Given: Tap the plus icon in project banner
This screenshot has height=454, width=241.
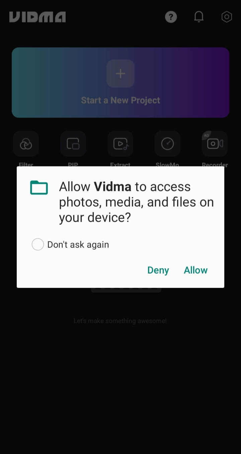Looking at the screenshot, I should click(120, 74).
